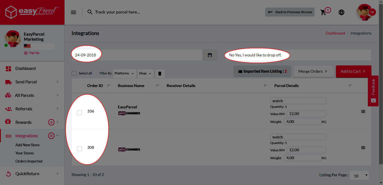Click the trash icon next to the Shop filter
The width and height of the screenshot is (383, 185).
[x=160, y=73]
